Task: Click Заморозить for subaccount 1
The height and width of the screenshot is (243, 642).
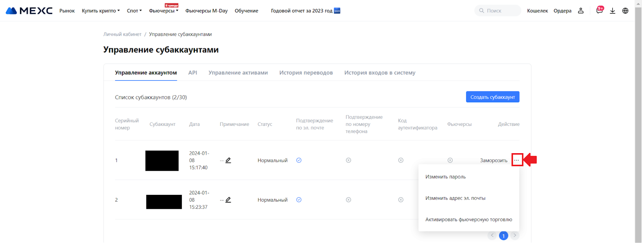Action: [494, 160]
